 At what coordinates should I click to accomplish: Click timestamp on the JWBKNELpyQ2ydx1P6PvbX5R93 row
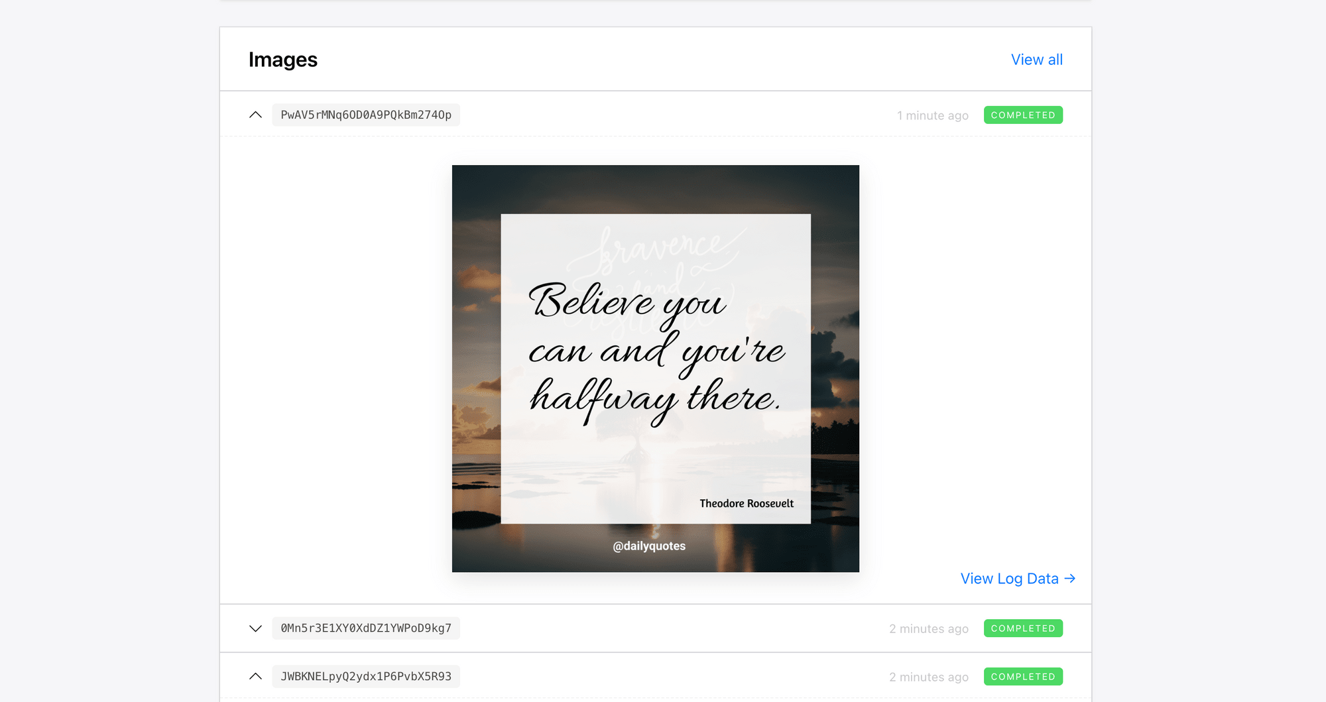928,677
